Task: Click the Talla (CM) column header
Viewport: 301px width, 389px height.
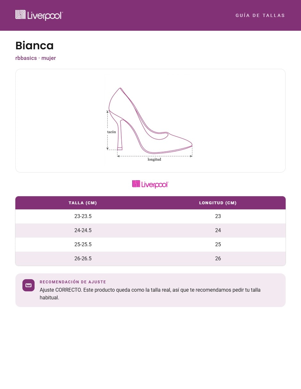Action: tap(83, 203)
